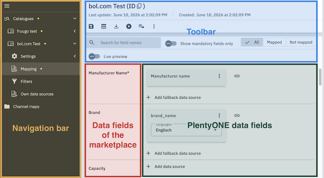Image resolution: width=324 pixels, height=178 pixels.
Task: Click the Last update timestamp text
Action: (x=128, y=15)
